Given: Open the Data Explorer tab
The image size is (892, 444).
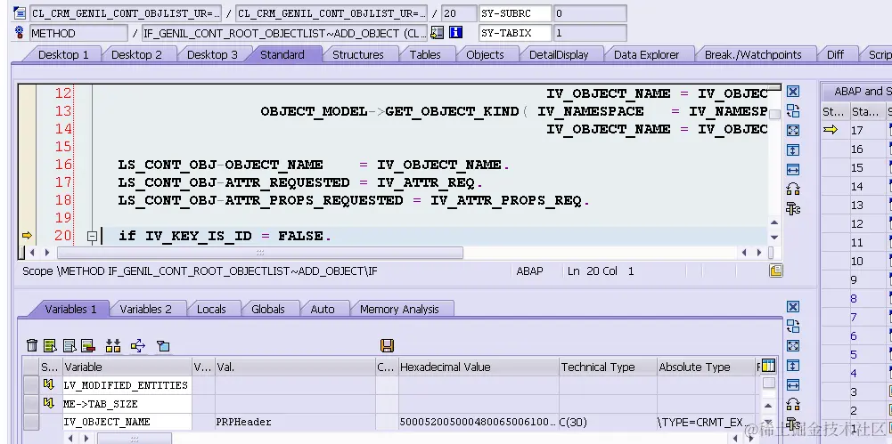Looking at the screenshot, I should (646, 54).
